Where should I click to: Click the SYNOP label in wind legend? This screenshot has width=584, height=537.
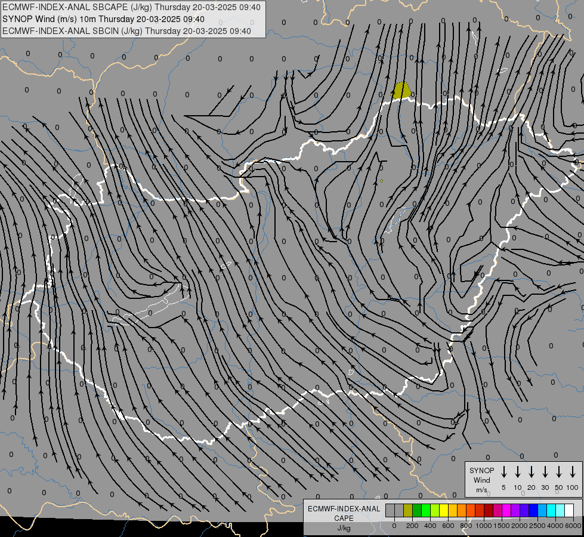coord(481,470)
